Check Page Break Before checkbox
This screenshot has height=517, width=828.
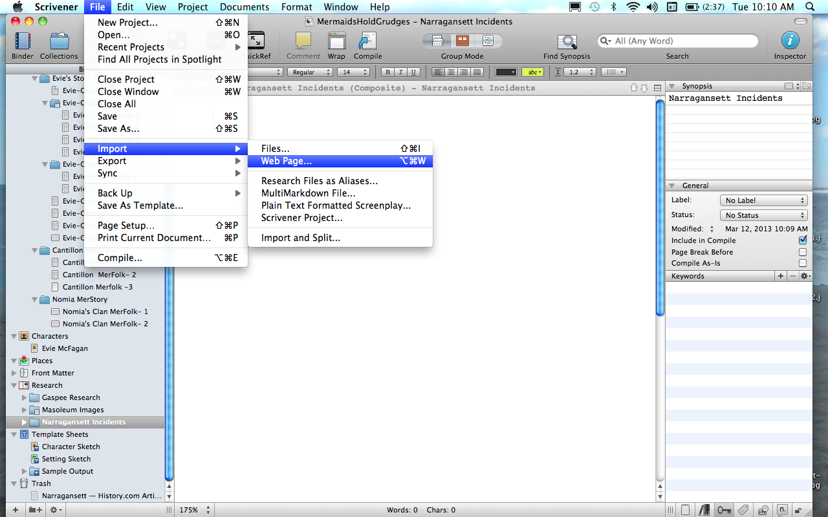coord(803,252)
